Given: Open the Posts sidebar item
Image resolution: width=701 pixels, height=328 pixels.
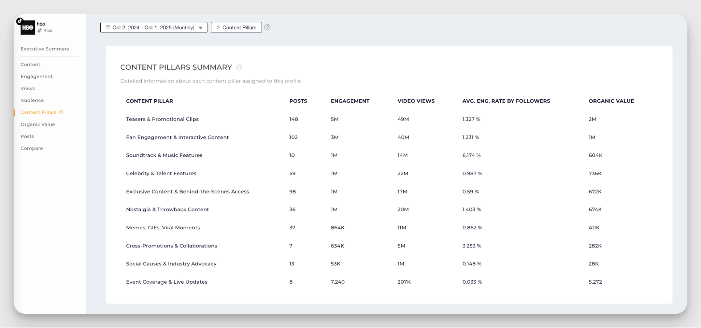Looking at the screenshot, I should click(27, 136).
